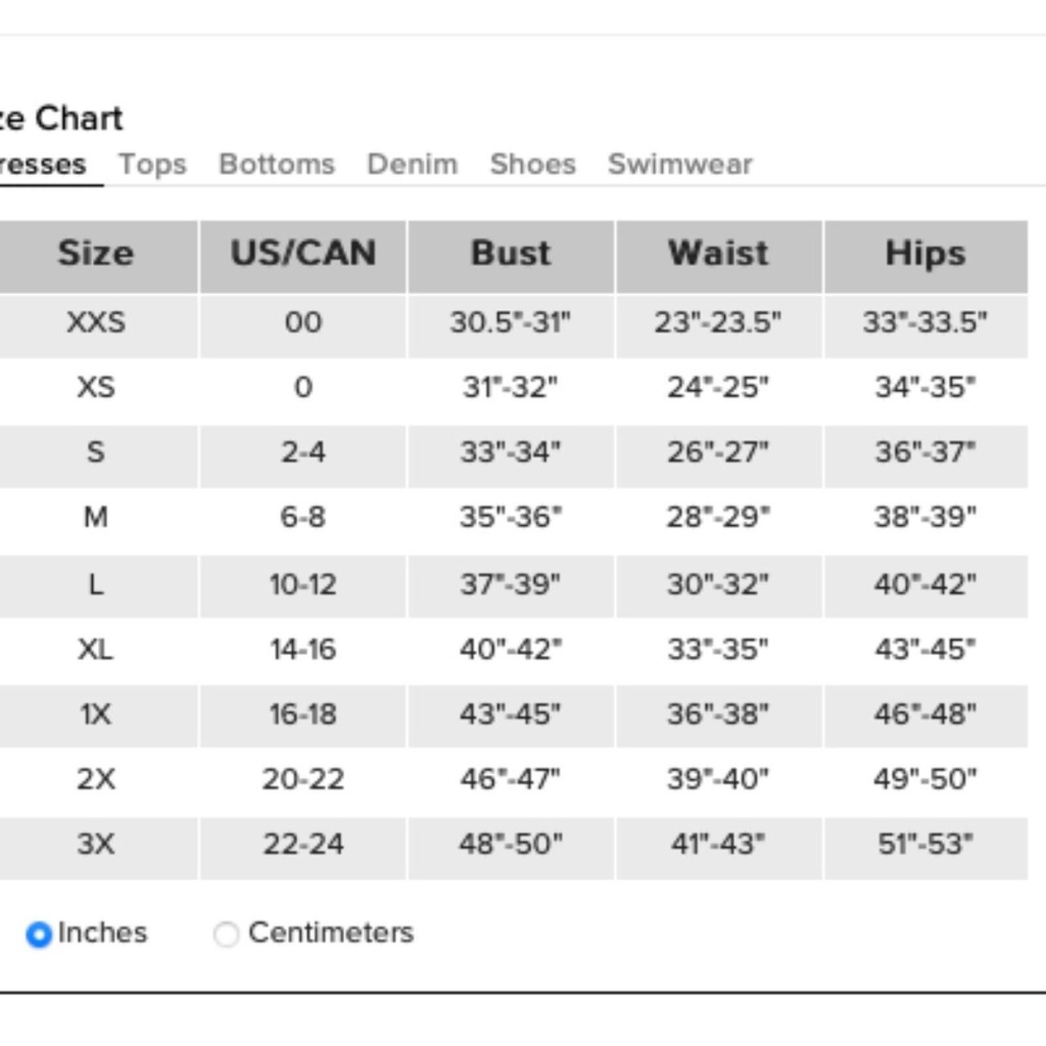Select the Centimeters radio button
This screenshot has height=1046, width=1046.
[226, 934]
